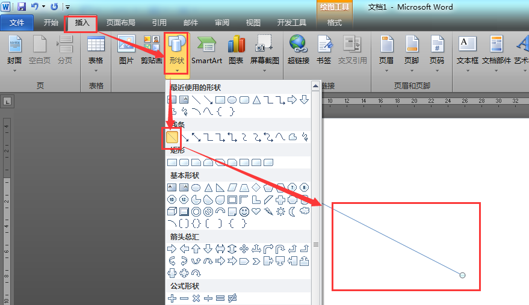Click the 分页 page break button
The image size is (529, 305).
click(65, 49)
